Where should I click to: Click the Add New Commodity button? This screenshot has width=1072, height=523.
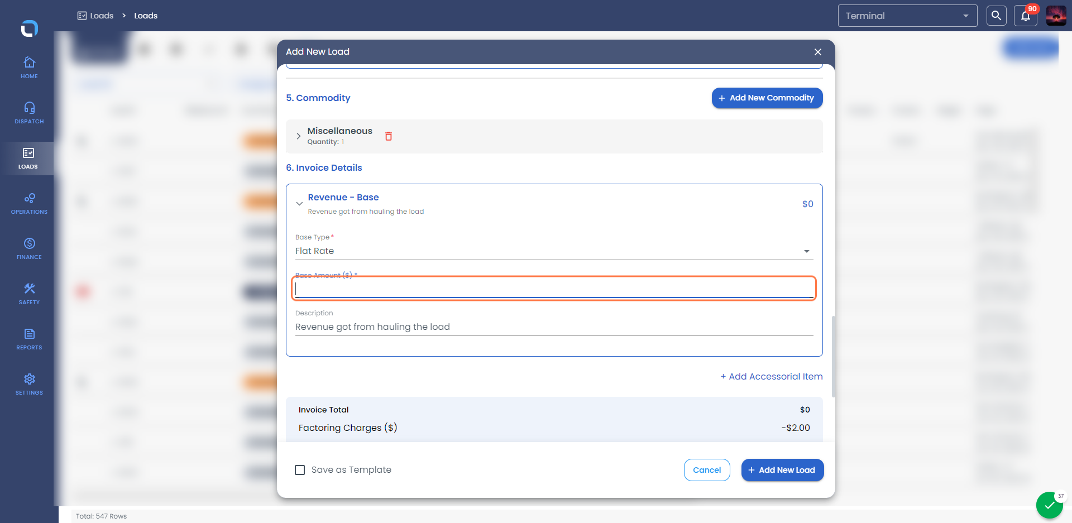767,98
